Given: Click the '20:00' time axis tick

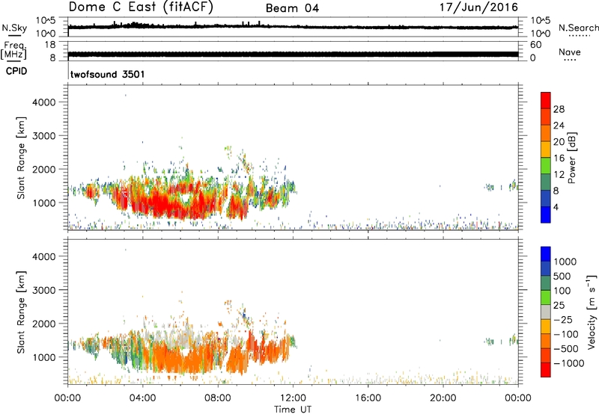Looking at the screenshot, I should pyautogui.click(x=443, y=398).
